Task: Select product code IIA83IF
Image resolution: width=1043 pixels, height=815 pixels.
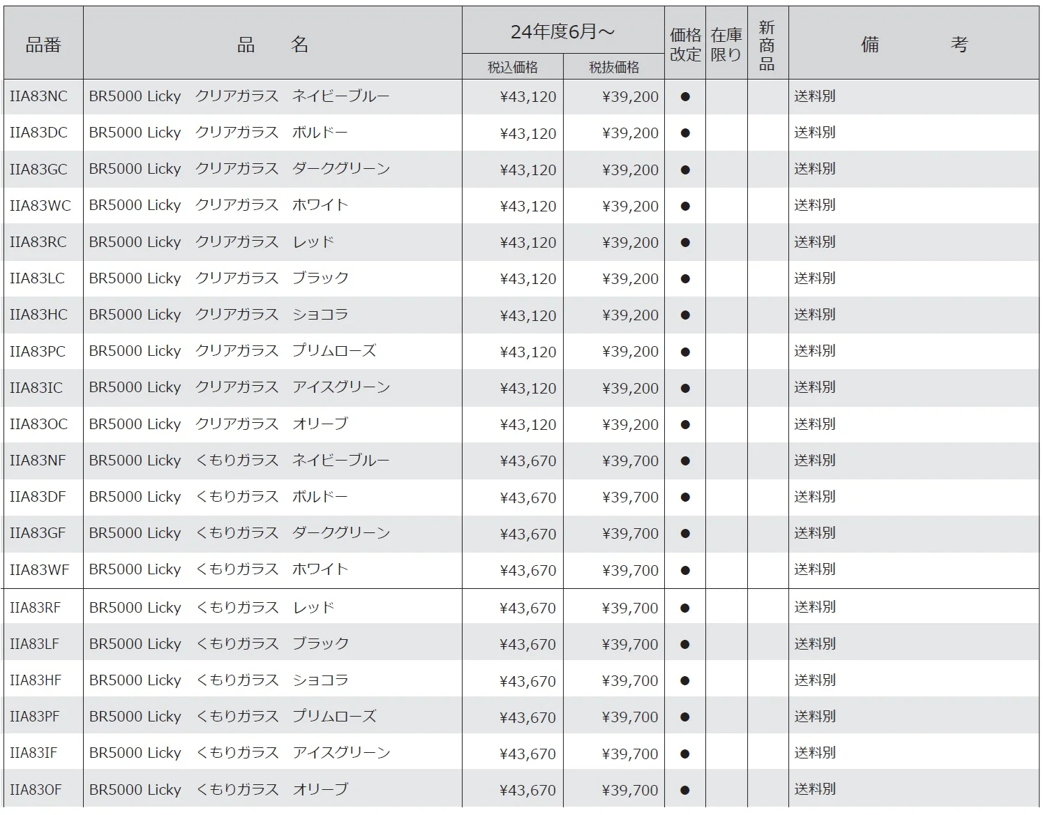Action: click(33, 753)
